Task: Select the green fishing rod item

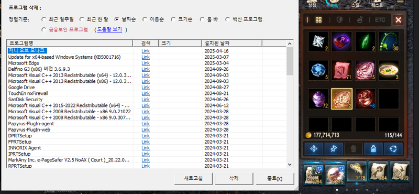Action: (x=389, y=41)
